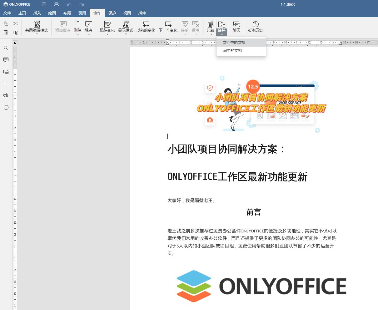Open the comments panel in the sidebar
Screen dimensions: 378x310
(6, 60)
